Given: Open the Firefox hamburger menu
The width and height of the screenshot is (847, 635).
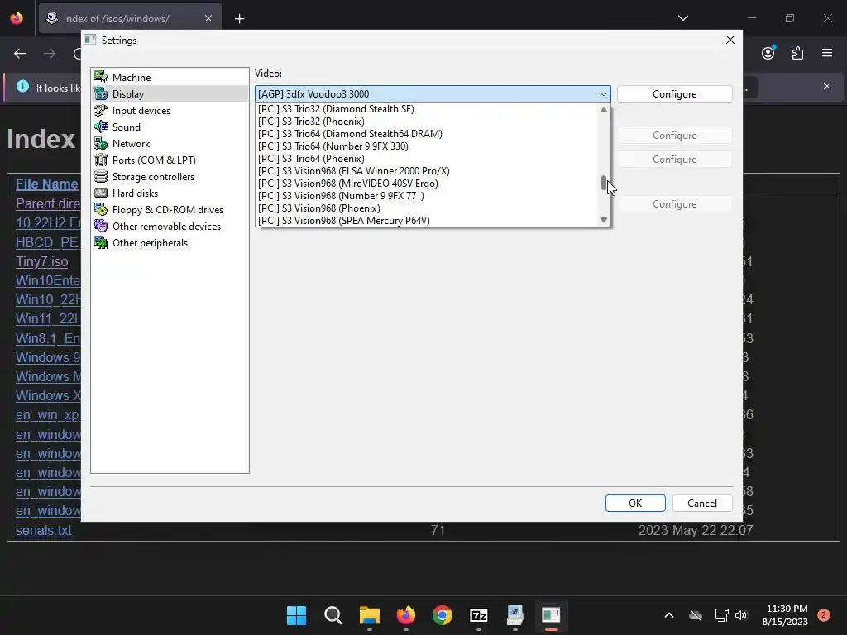Looking at the screenshot, I should [x=827, y=53].
